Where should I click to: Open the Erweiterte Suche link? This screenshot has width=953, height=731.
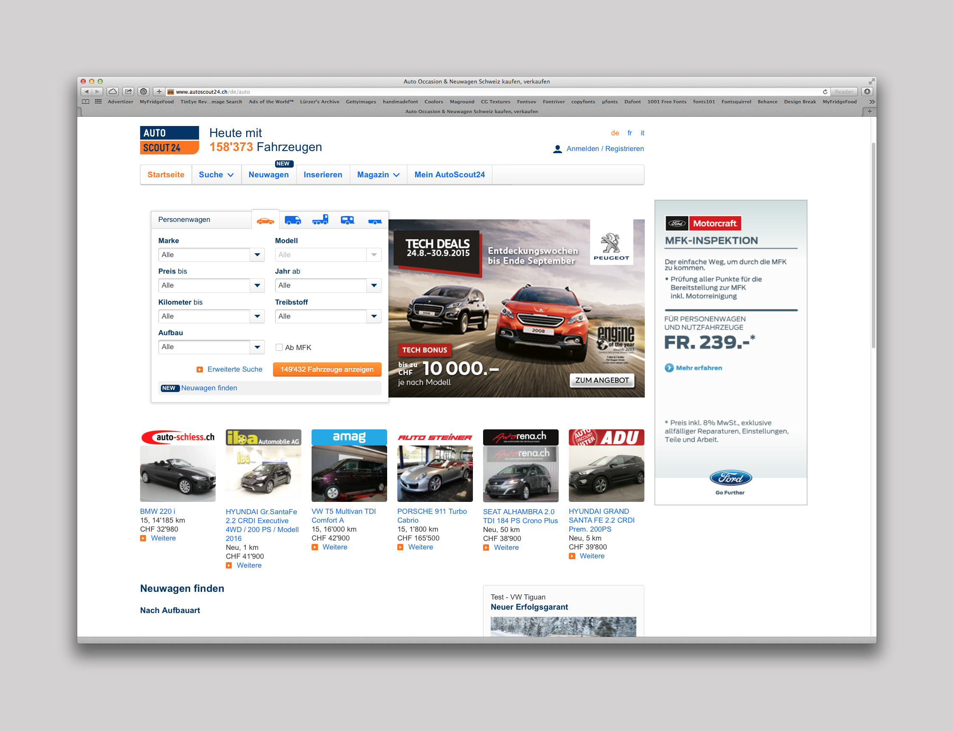click(x=235, y=370)
